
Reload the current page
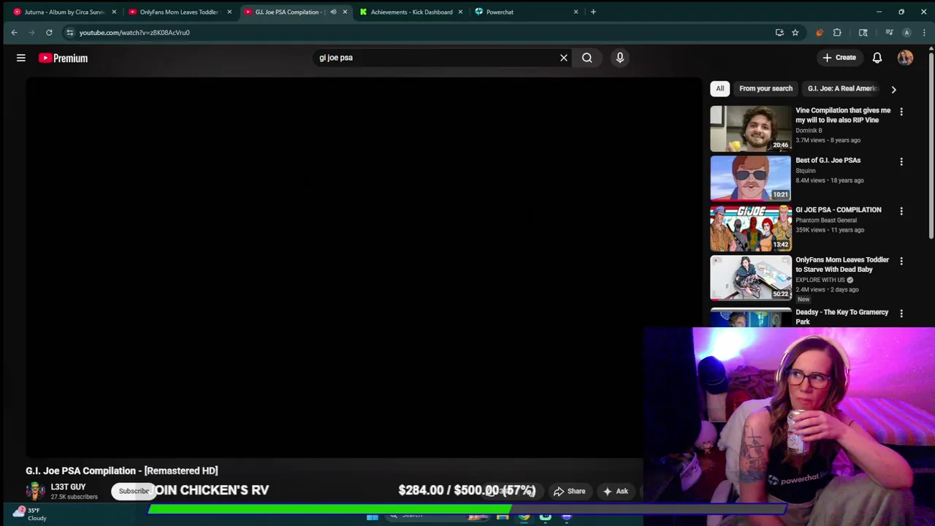(x=49, y=32)
